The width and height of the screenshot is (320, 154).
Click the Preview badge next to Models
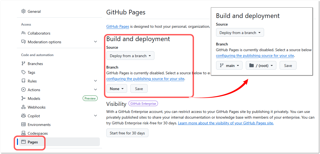[x=90, y=98]
